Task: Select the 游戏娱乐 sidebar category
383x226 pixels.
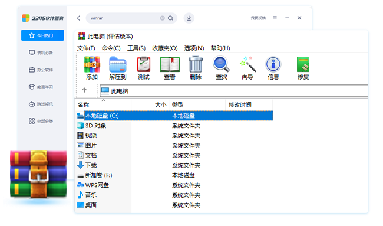Action: click(x=41, y=104)
